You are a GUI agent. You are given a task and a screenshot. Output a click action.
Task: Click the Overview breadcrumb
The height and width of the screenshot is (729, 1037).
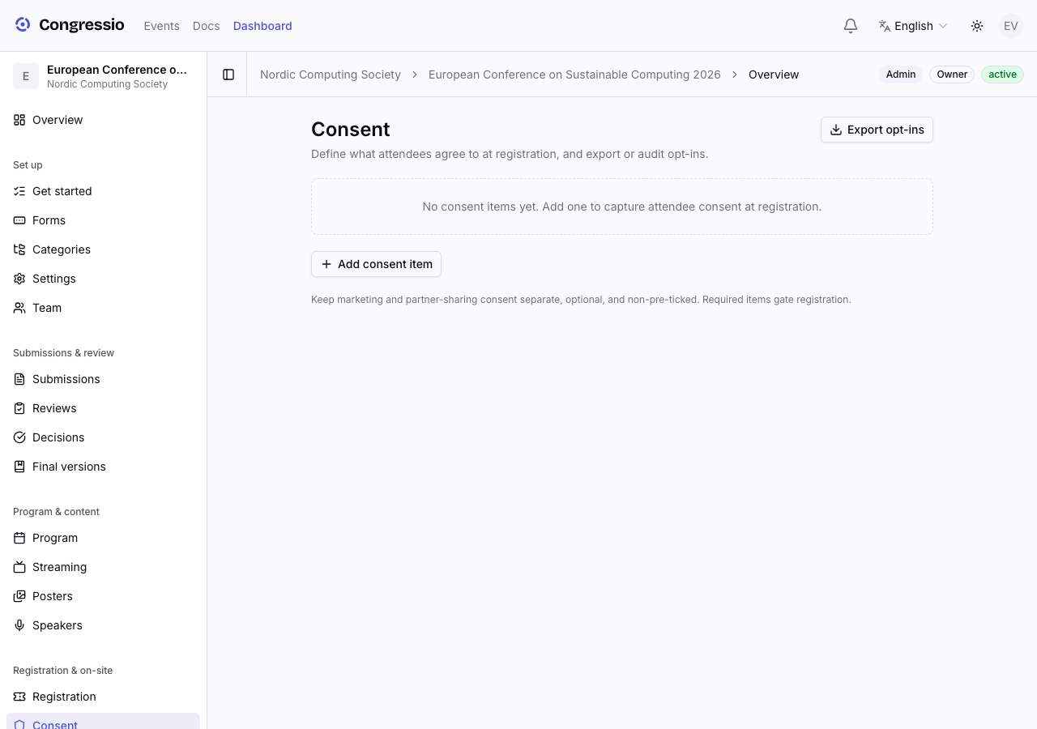(x=774, y=75)
